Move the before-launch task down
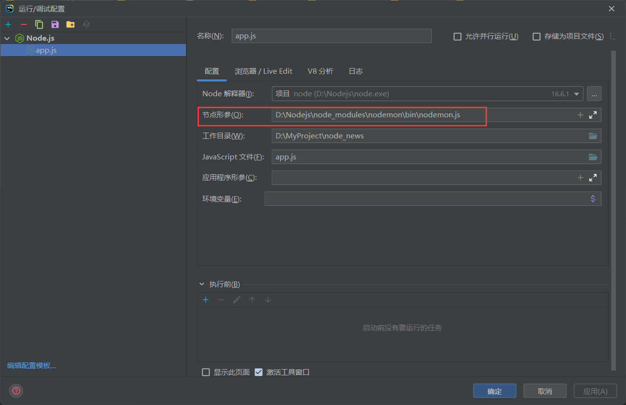The width and height of the screenshot is (626, 405). coord(268,300)
